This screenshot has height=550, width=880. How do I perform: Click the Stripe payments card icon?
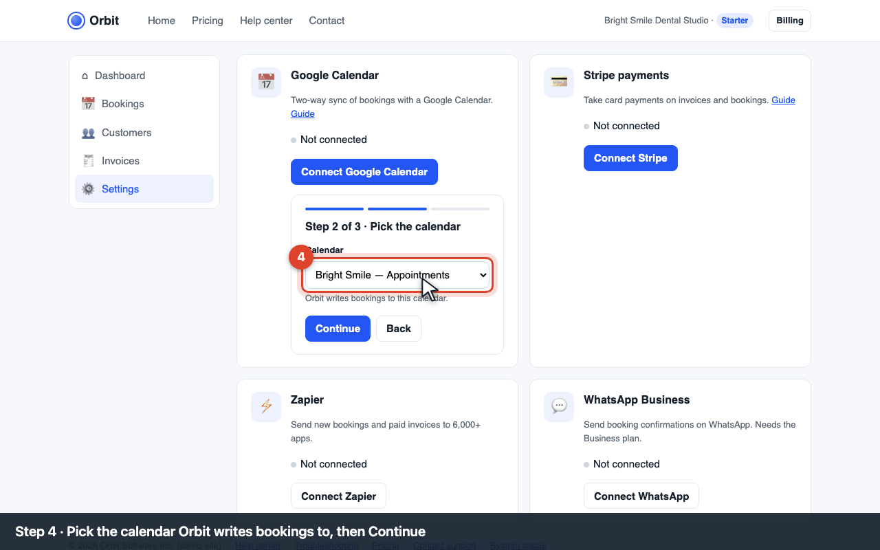click(559, 82)
